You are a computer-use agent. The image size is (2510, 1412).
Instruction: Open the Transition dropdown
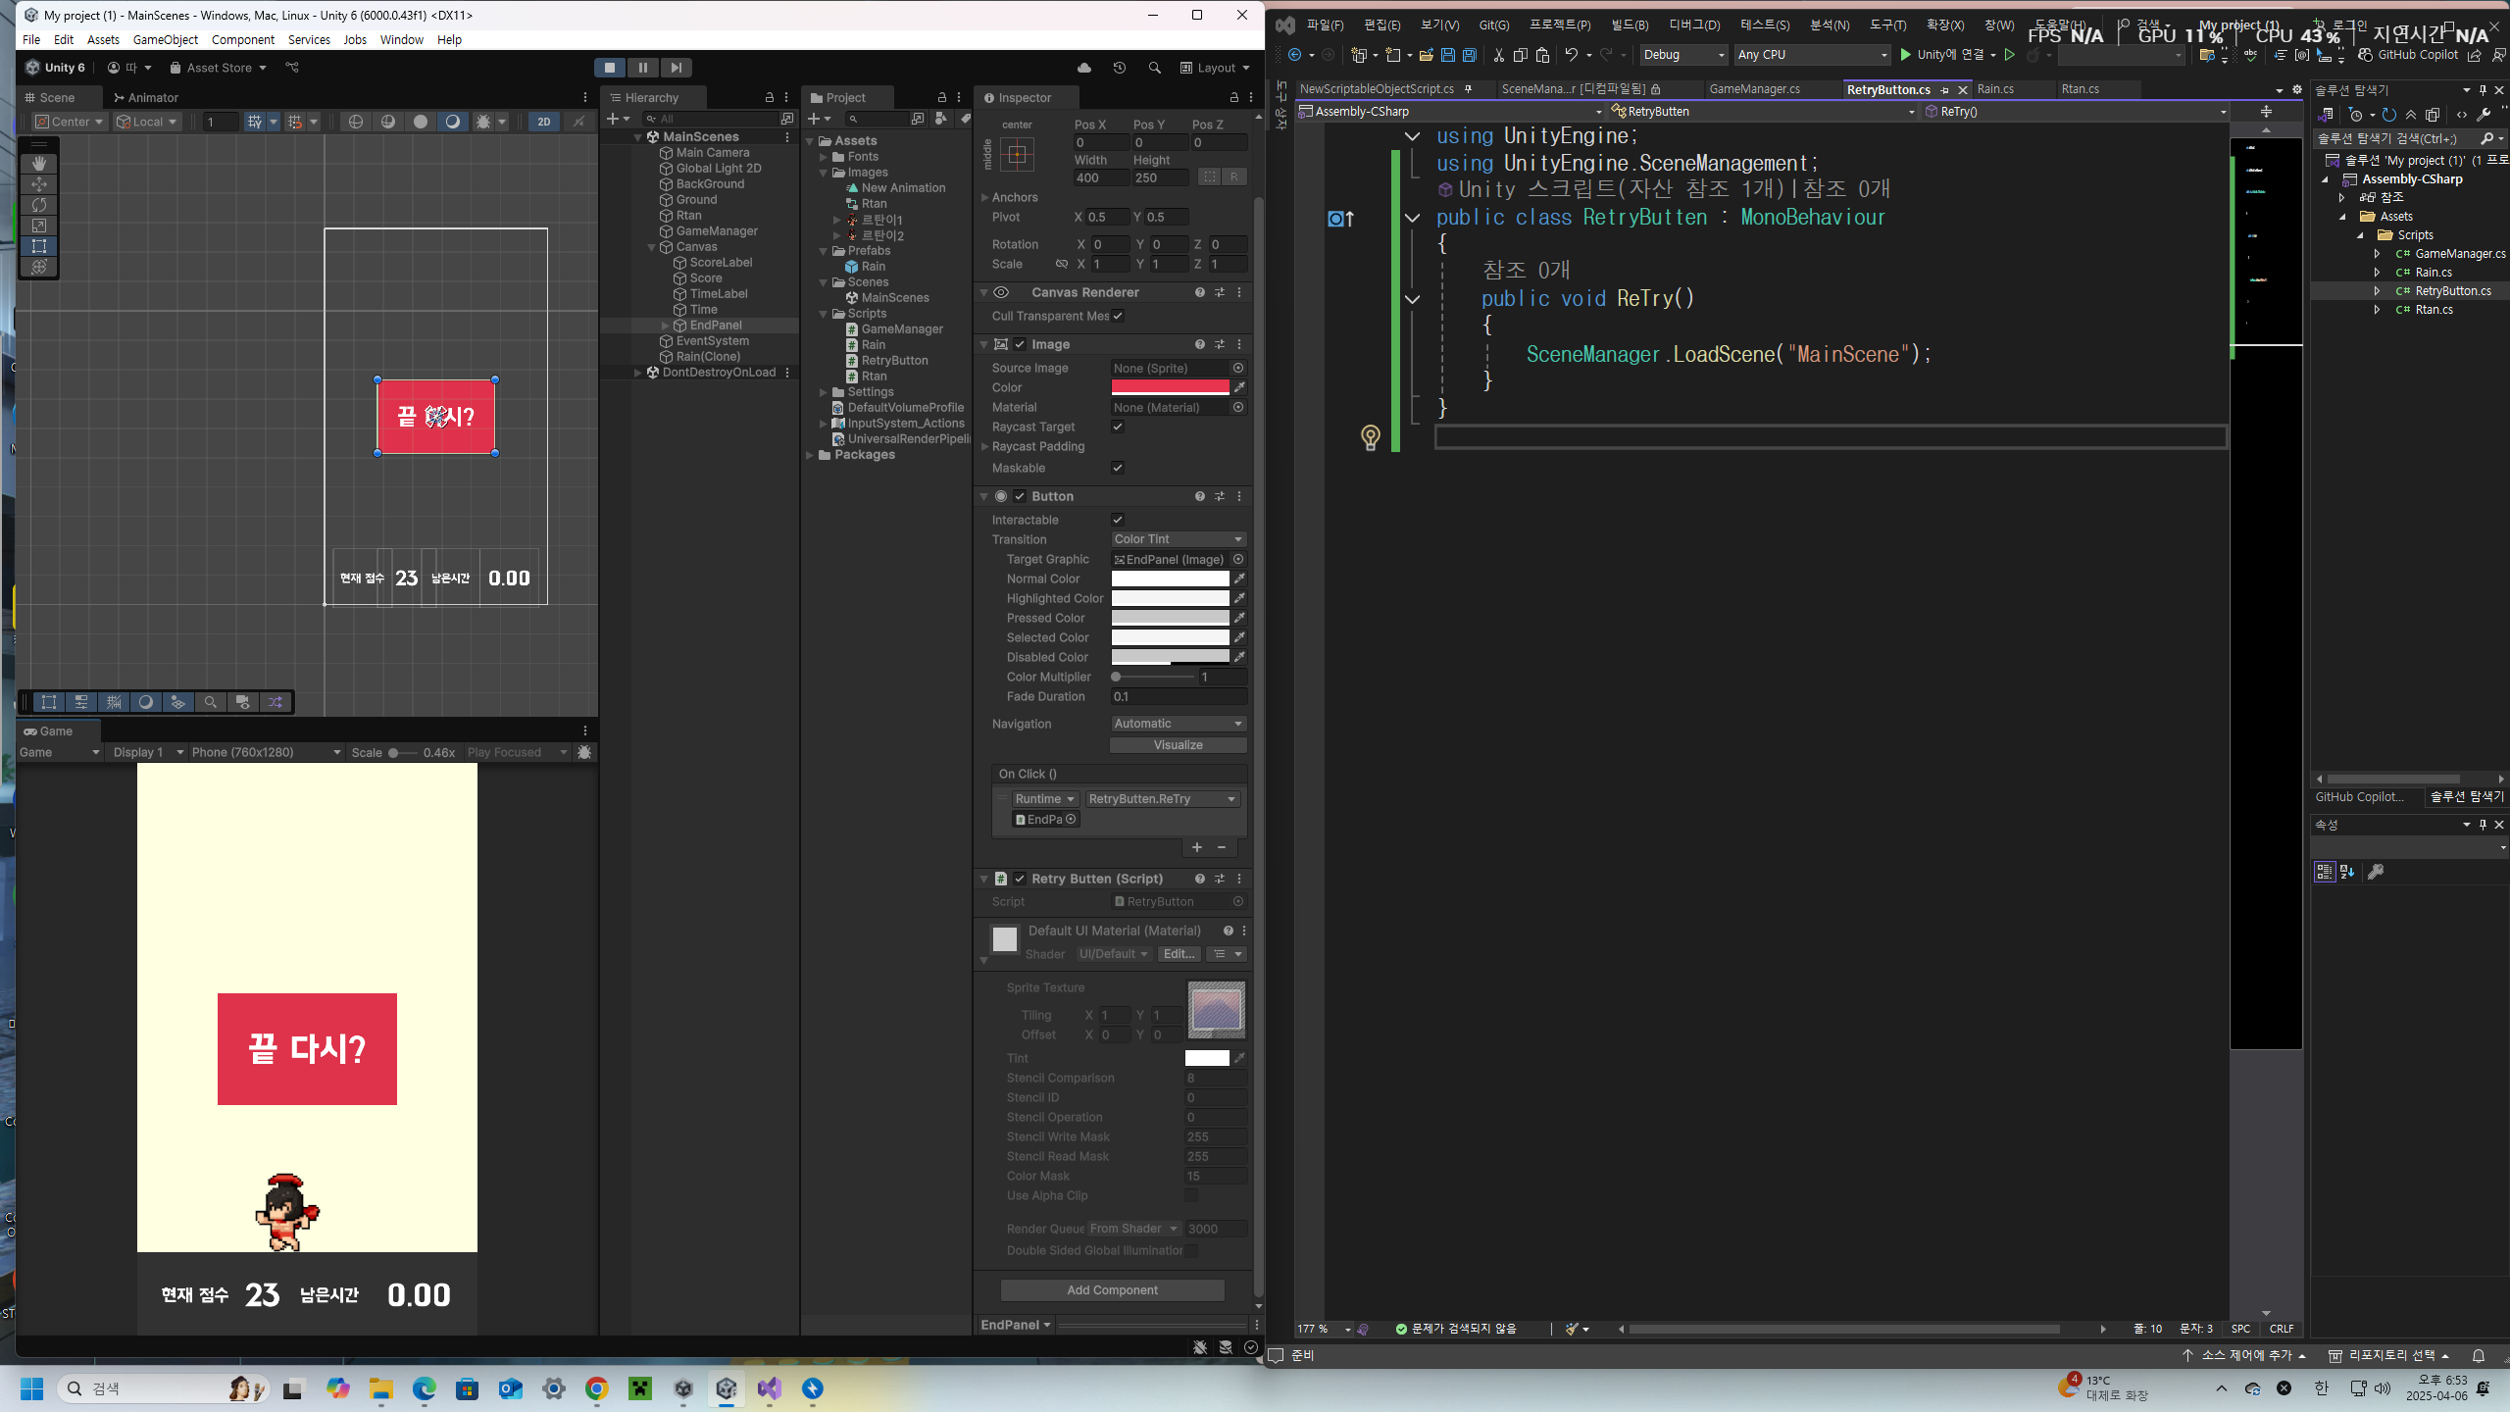click(x=1179, y=539)
